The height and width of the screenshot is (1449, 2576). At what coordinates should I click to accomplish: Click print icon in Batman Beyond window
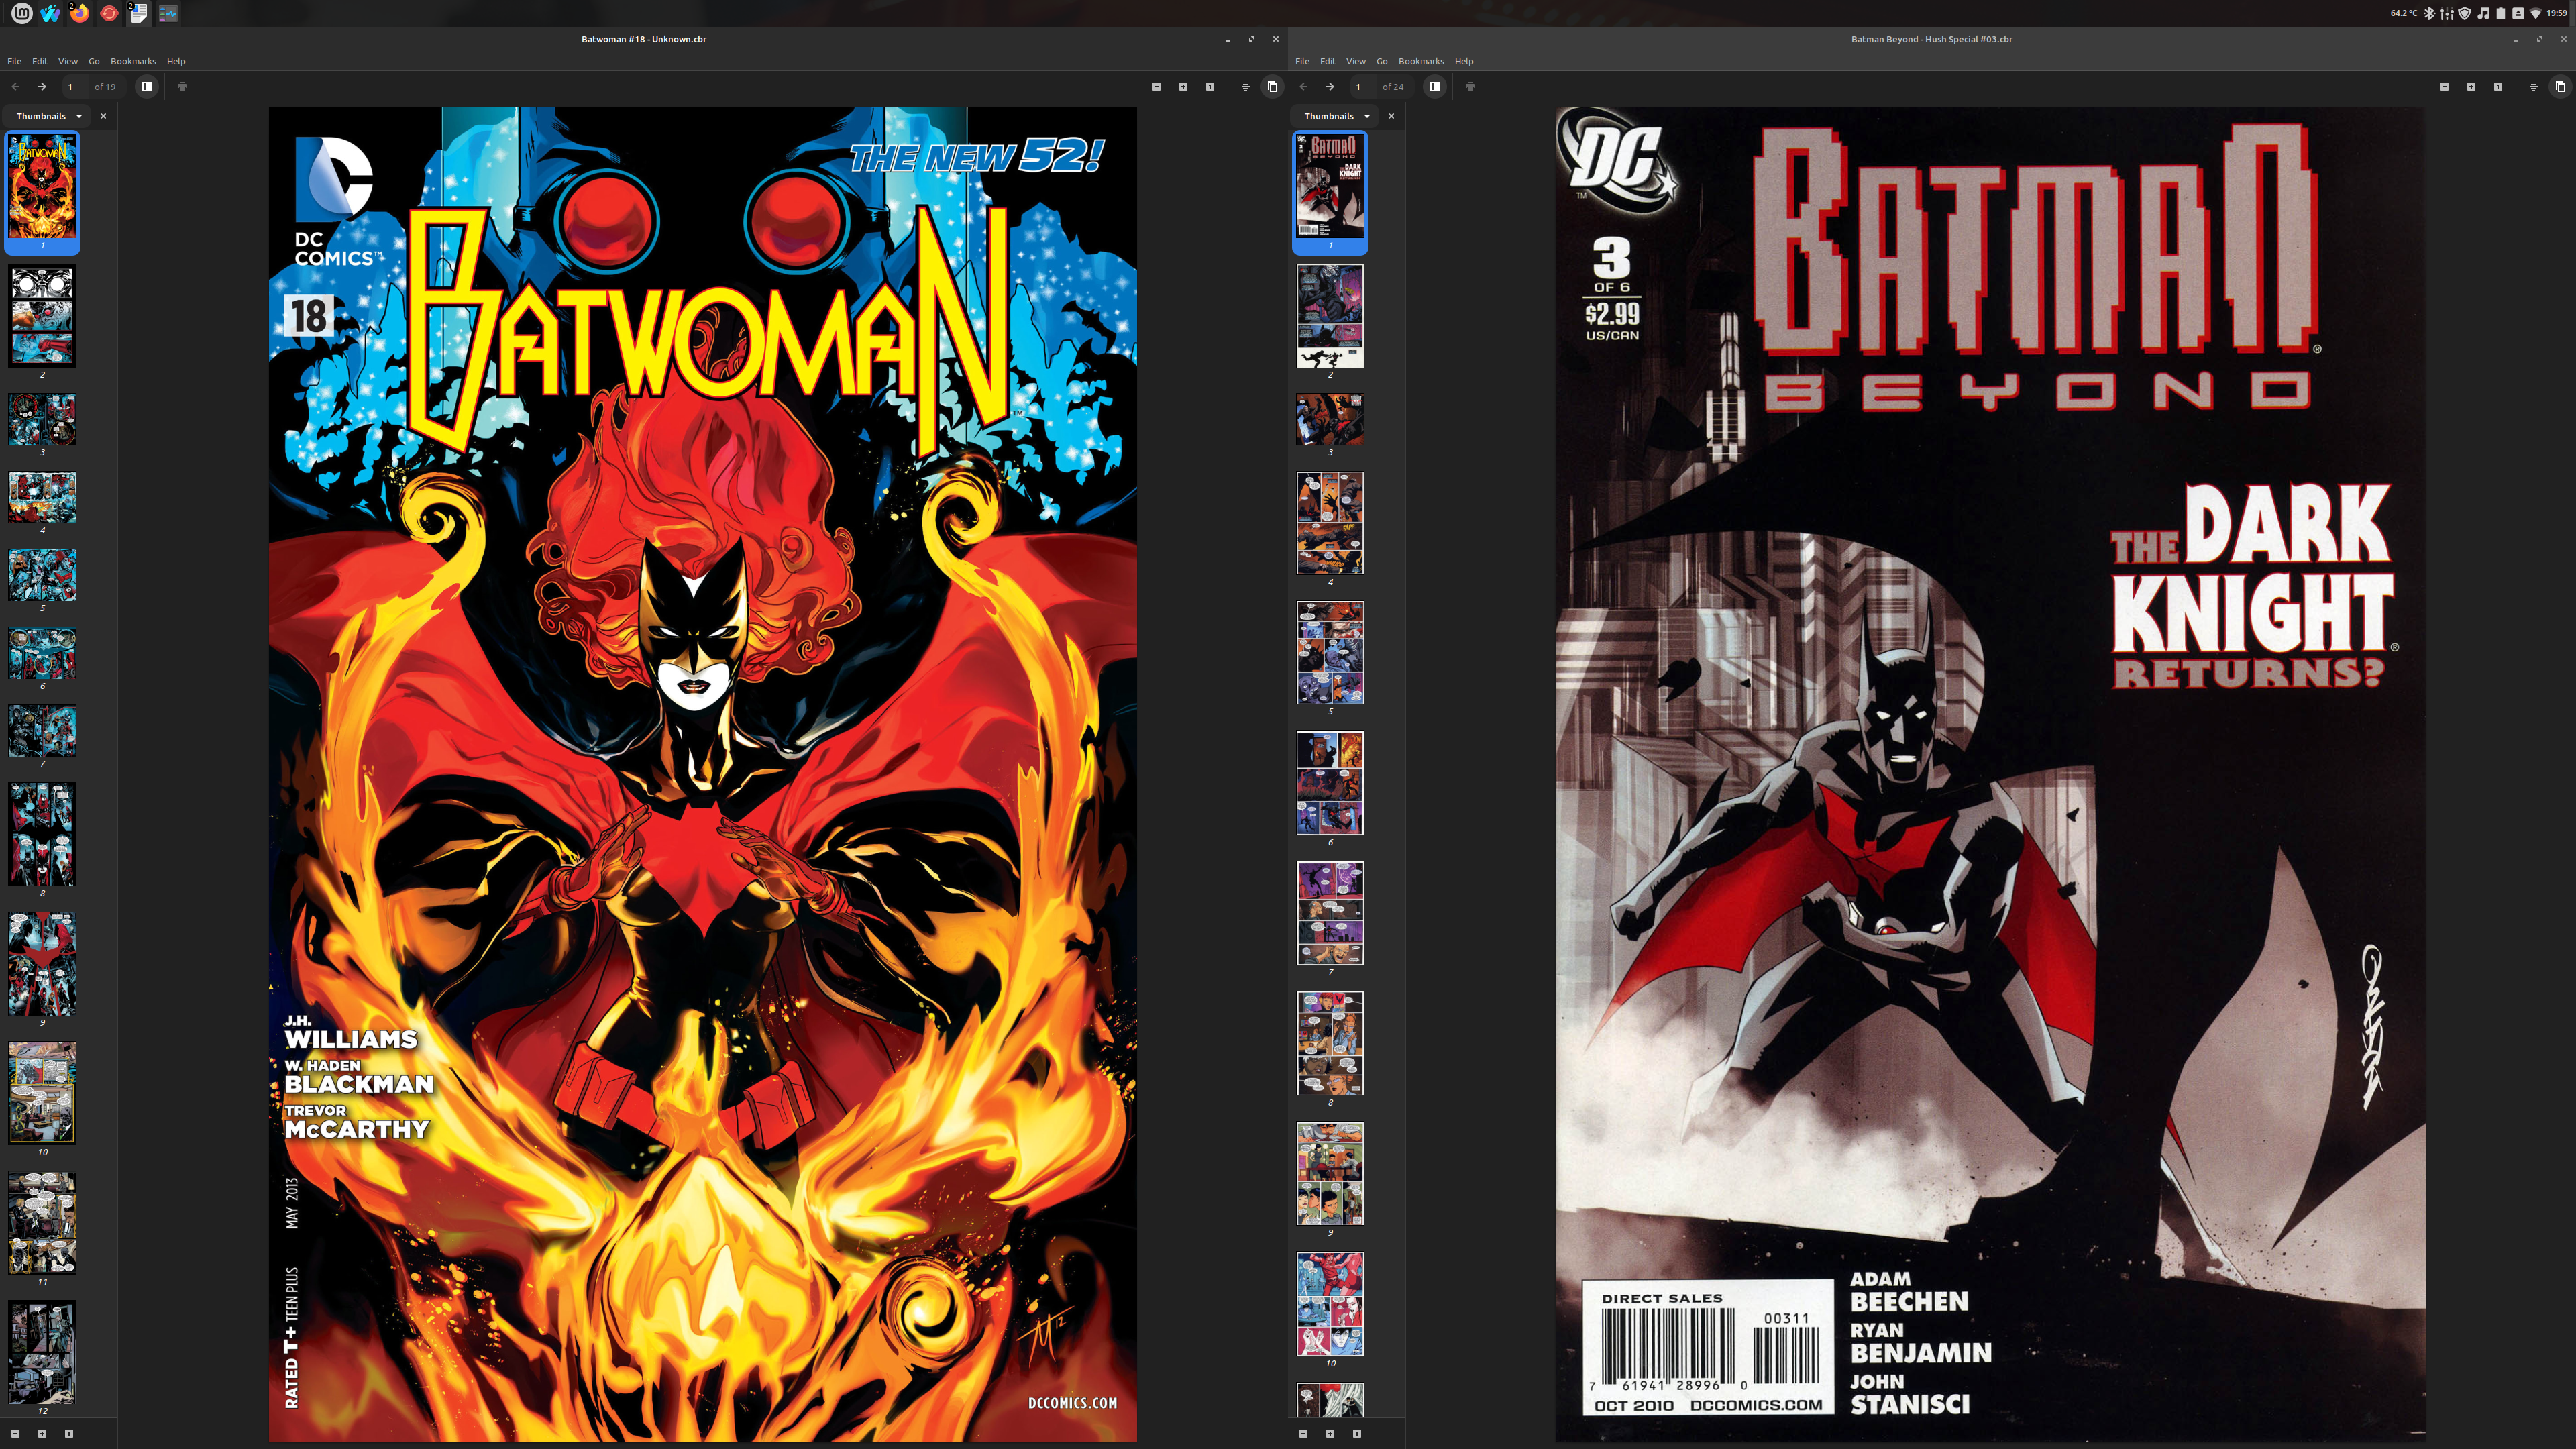pos(1470,87)
